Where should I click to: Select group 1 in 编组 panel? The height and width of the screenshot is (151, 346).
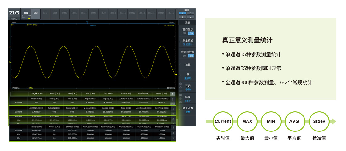(x=183, y=13)
